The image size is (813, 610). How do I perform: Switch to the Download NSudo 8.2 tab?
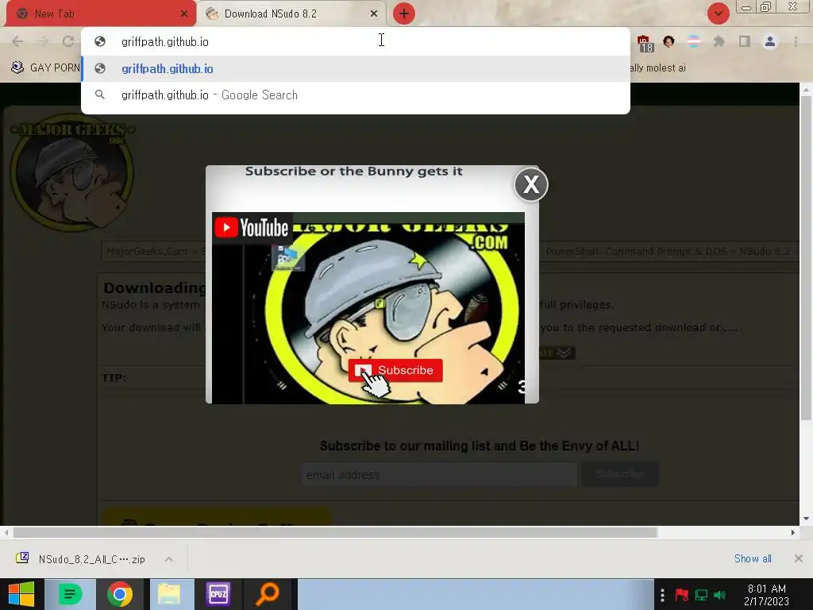(x=292, y=14)
